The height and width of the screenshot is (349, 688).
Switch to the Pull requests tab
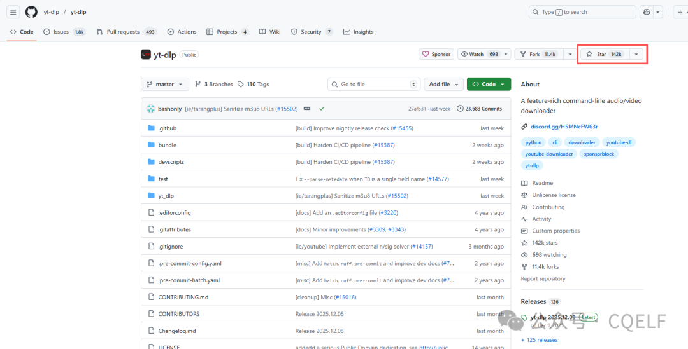(x=126, y=32)
